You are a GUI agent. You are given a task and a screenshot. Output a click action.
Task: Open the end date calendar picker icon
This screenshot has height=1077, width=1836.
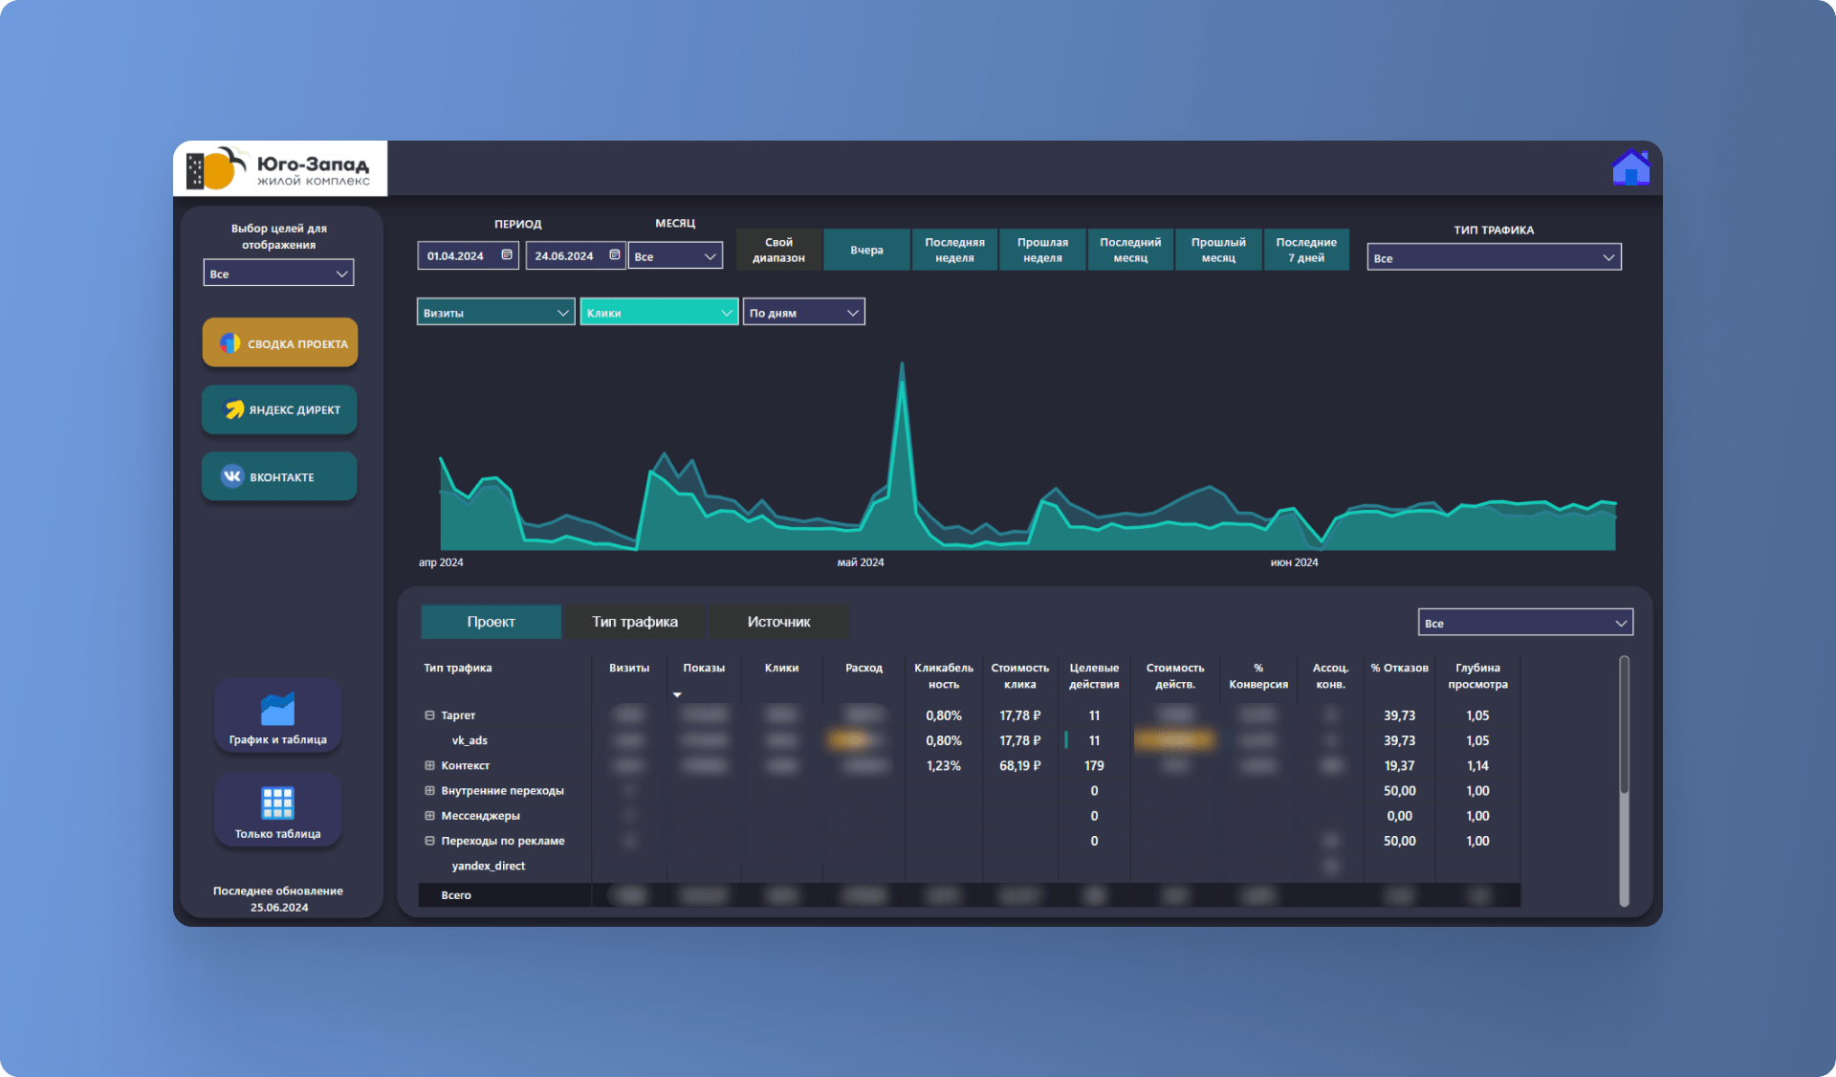pyautogui.click(x=615, y=255)
